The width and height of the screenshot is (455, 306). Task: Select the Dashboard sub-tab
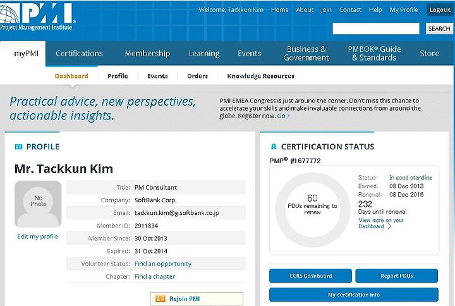[x=71, y=76]
